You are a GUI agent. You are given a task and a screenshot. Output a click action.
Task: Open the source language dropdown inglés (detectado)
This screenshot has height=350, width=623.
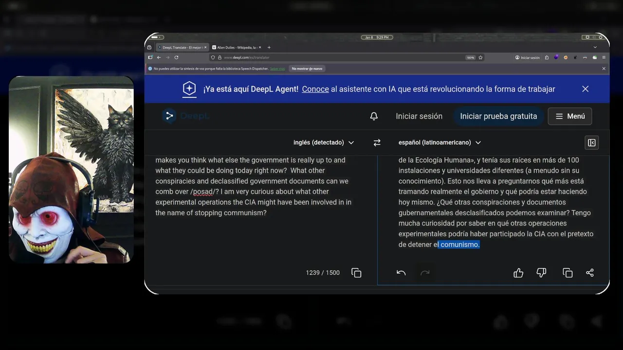point(324,142)
